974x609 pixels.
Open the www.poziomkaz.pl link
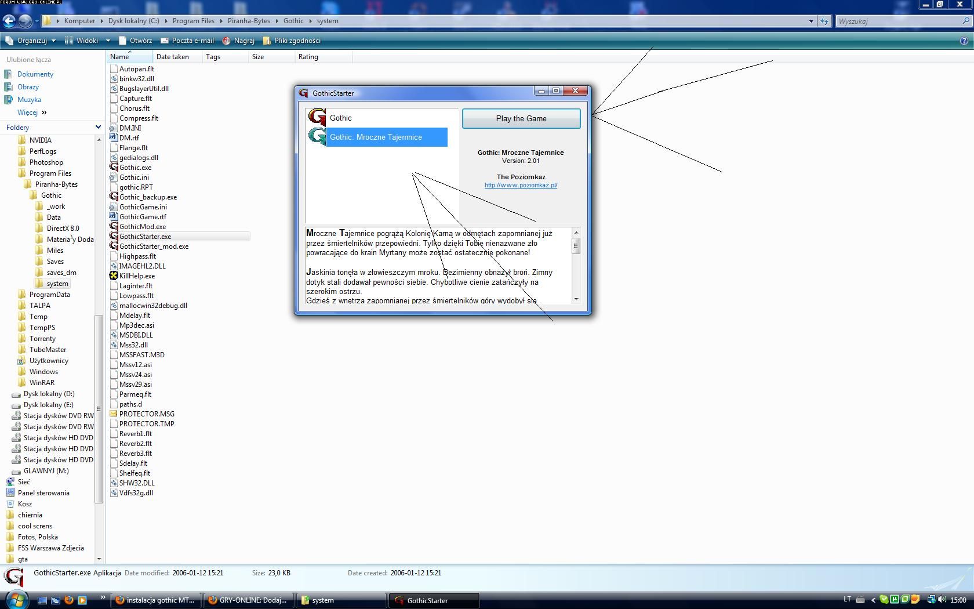point(521,185)
